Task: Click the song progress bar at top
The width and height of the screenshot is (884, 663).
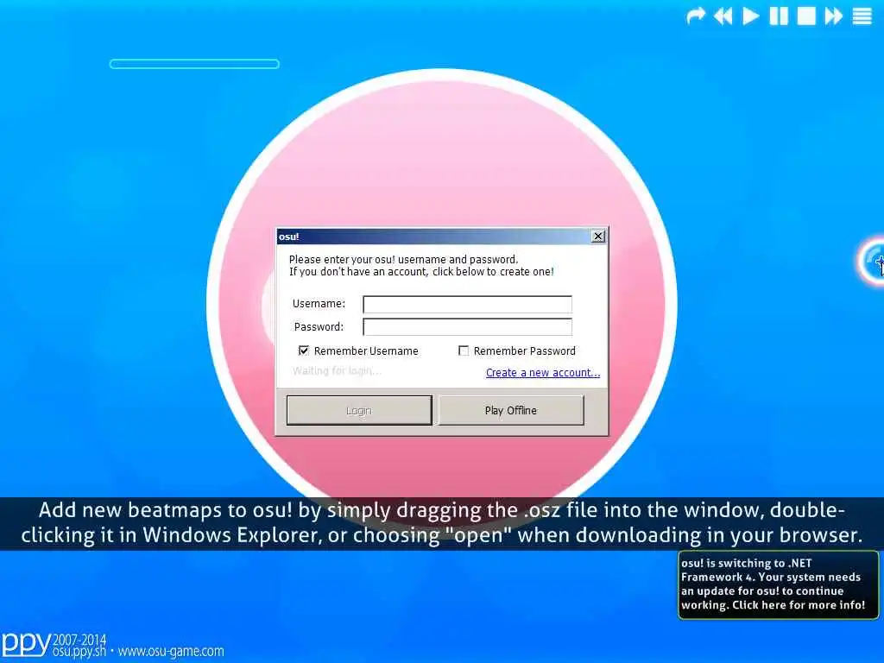Action: 194,64
